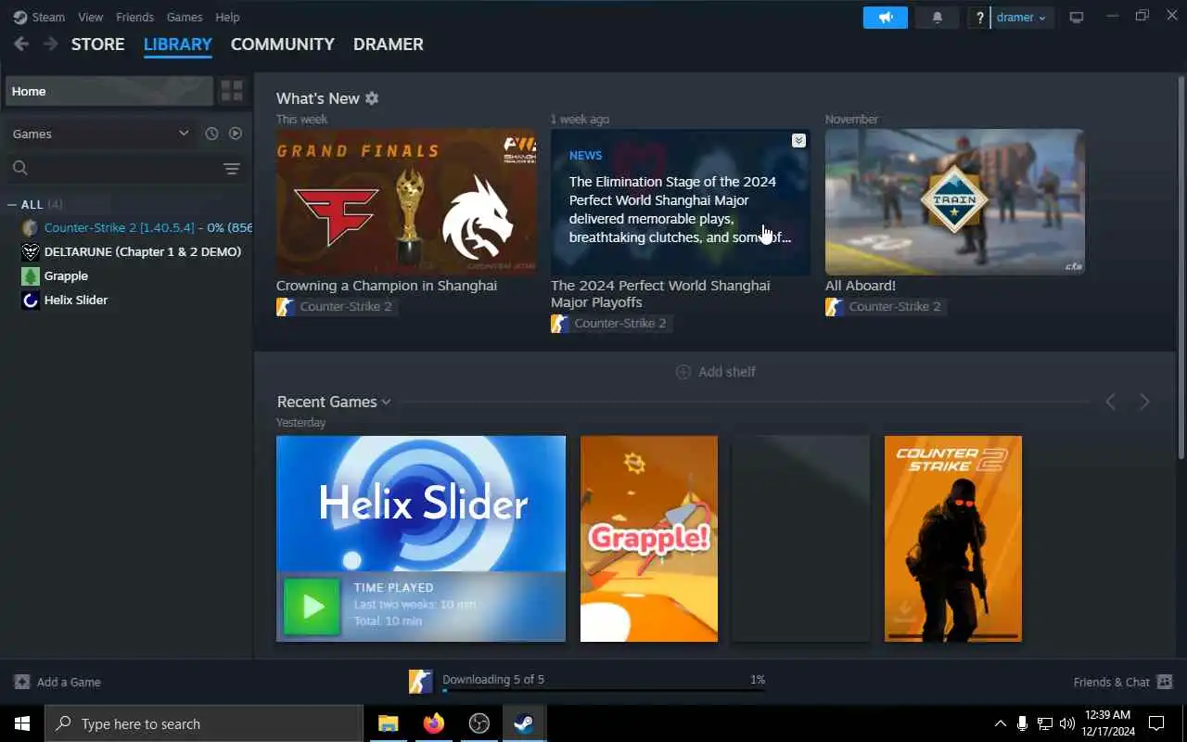
Task: Click the Add shelf button
Action: (716, 372)
